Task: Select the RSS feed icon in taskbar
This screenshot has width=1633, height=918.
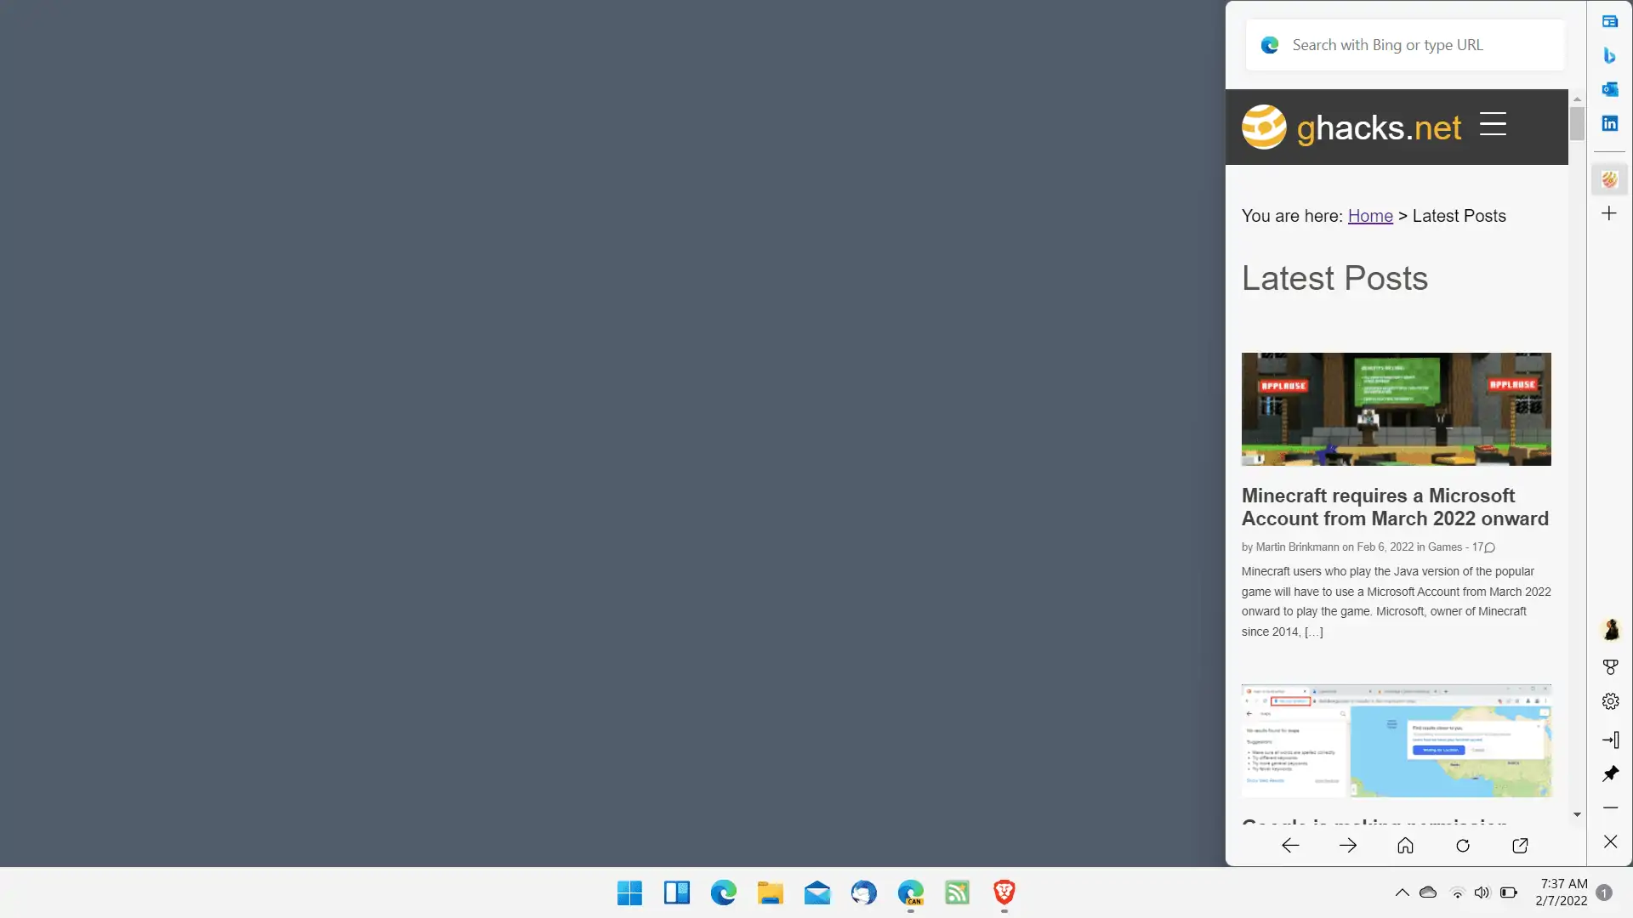Action: tap(958, 893)
